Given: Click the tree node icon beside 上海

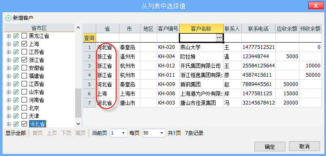Looking at the screenshot, I should click(16, 44).
